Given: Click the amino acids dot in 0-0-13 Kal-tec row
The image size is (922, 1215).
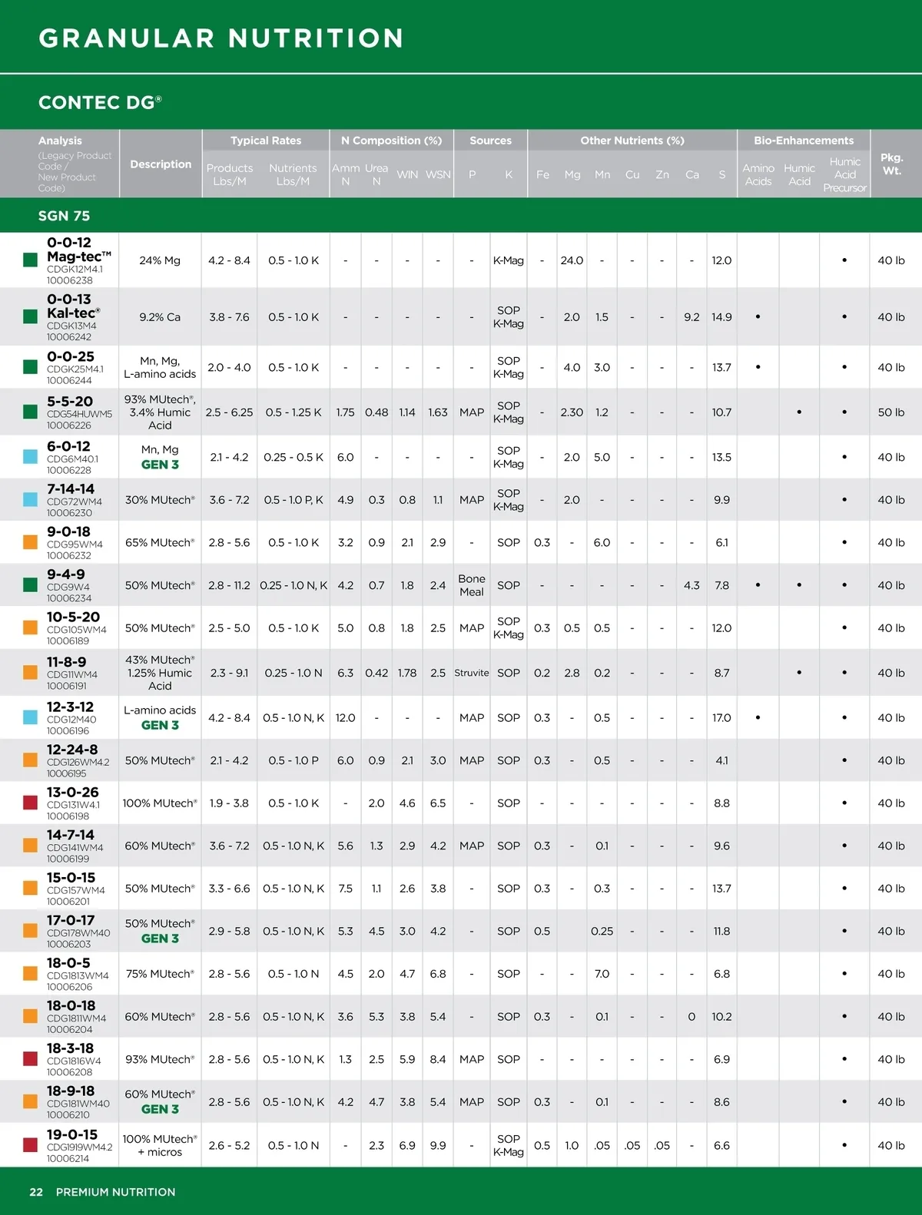Looking at the screenshot, I should pos(758,316).
